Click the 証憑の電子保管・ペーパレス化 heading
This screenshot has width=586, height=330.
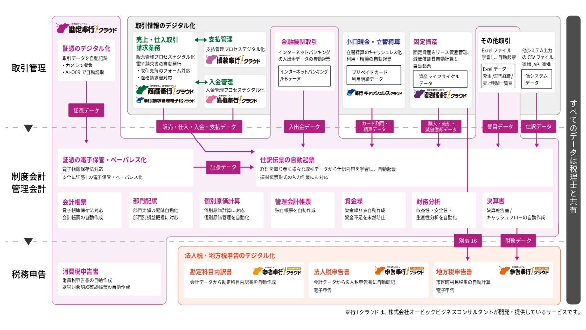[104, 160]
